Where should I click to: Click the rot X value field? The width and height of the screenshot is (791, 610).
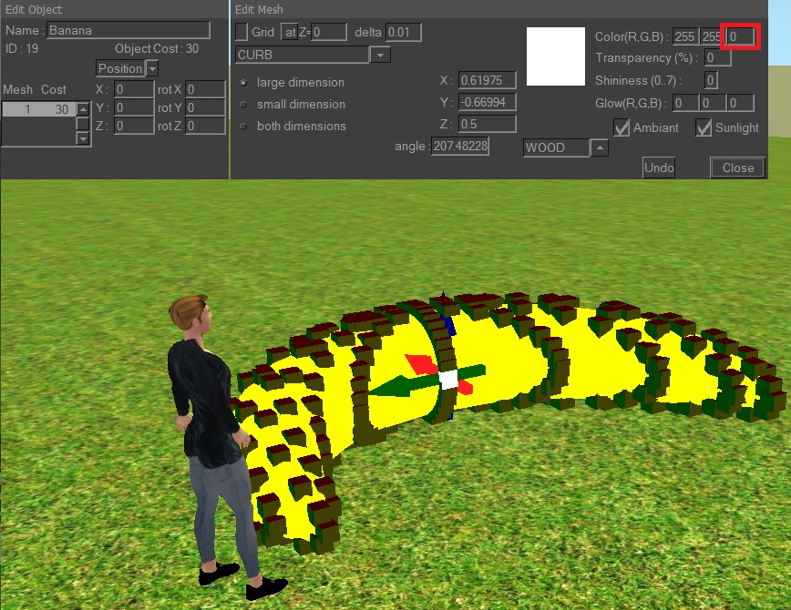(205, 89)
